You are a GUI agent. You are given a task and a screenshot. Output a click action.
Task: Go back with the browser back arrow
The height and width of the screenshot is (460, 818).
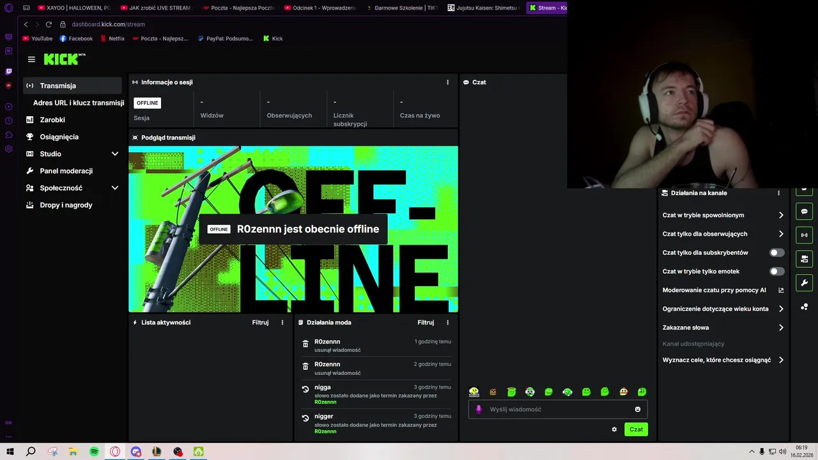point(26,24)
